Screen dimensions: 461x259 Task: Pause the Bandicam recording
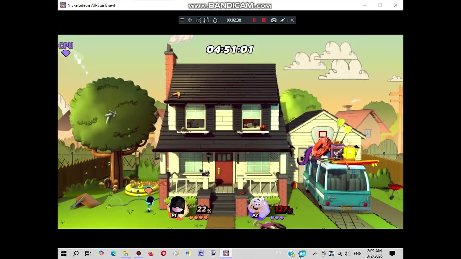tap(254, 20)
